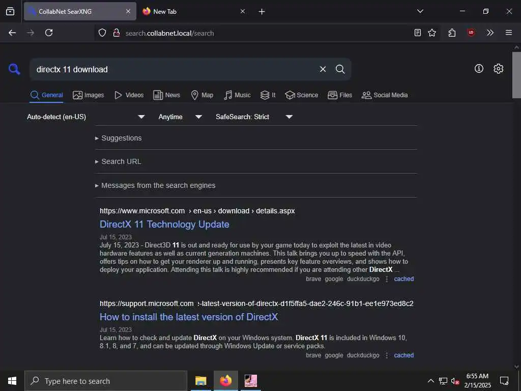Screen dimensions: 521x391
Task: Go back to the previous page
Action: coord(12,33)
